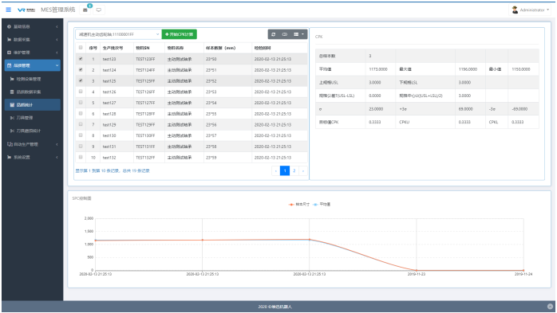Uncheck the checkbox for row test123
The width and height of the screenshot is (557, 313).
pos(81,59)
